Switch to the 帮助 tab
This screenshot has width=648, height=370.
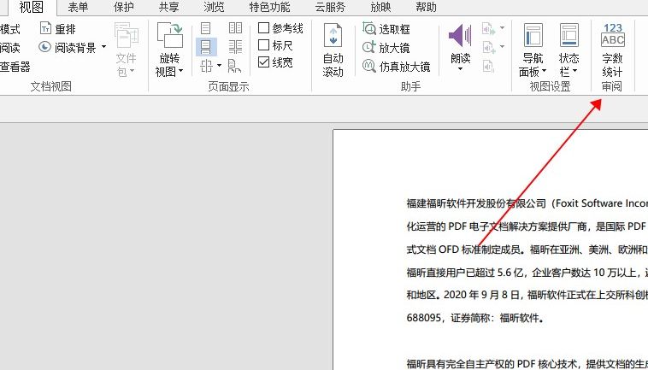(x=426, y=7)
